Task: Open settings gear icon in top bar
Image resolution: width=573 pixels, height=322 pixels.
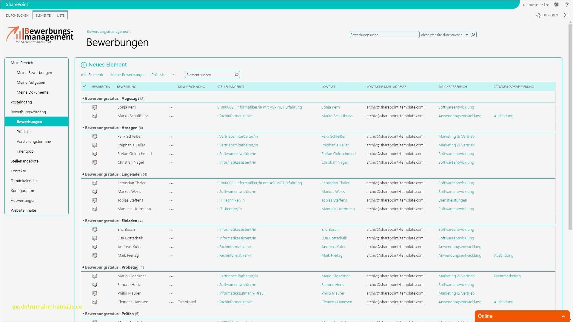Action: (x=556, y=4)
